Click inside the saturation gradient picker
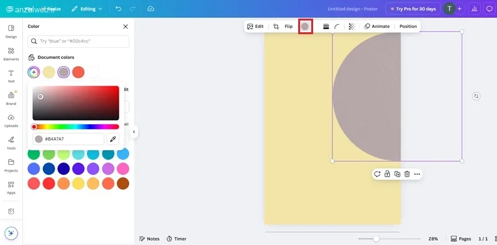The image size is (497, 245). 76,103
